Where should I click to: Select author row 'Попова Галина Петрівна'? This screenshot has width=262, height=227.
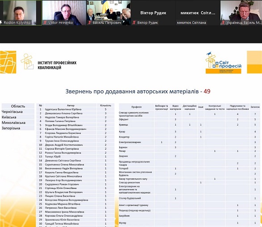(75, 121)
